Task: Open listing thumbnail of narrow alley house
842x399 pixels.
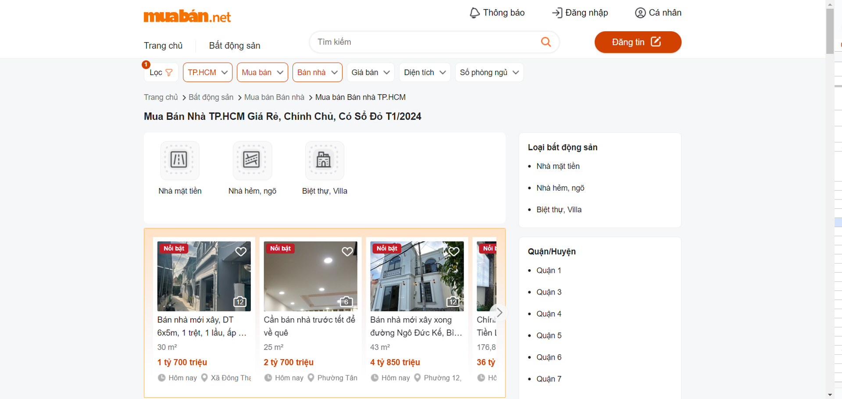Action: click(204, 276)
